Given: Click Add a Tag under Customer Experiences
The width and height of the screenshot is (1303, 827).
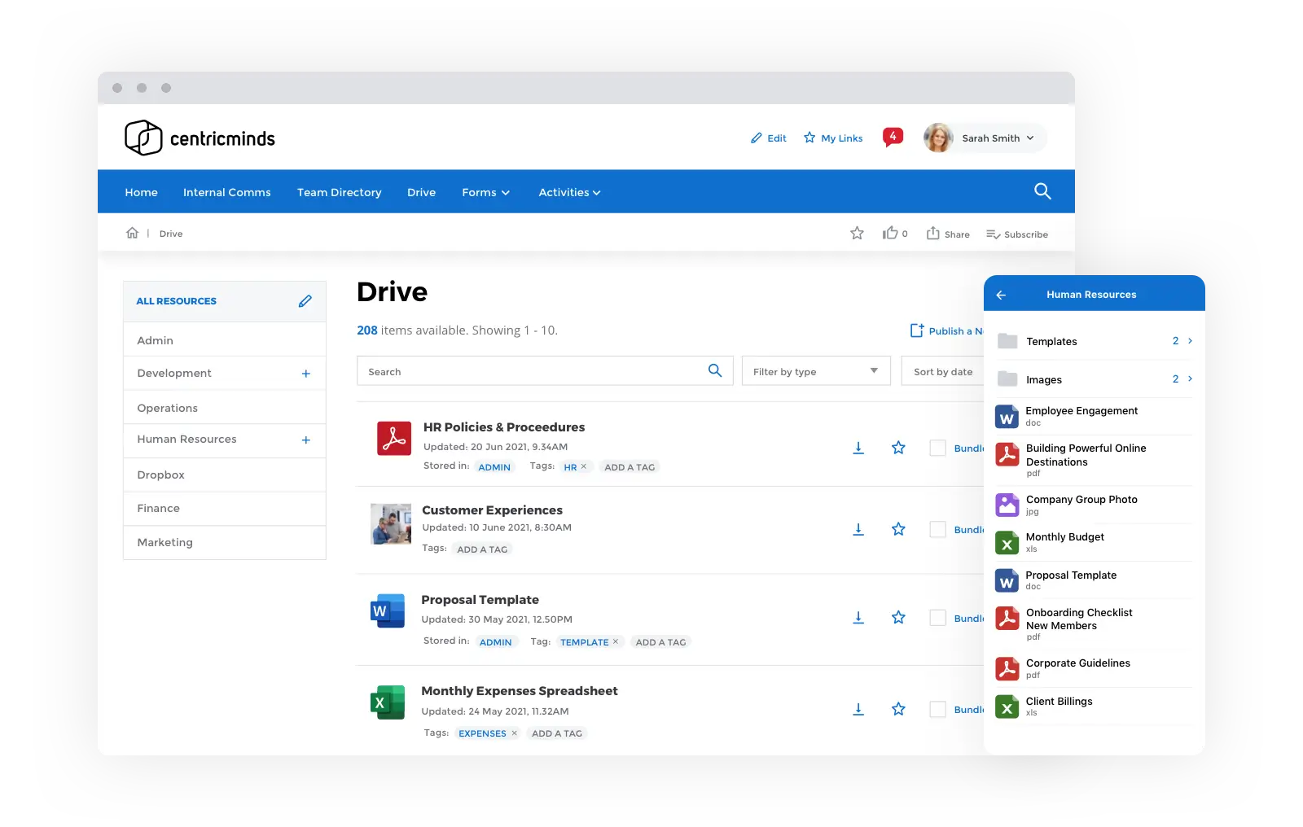Looking at the screenshot, I should click(x=482, y=549).
